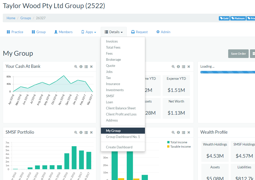
Task: Click info icon on Your Cash At Bank
Action: tap(81, 67)
